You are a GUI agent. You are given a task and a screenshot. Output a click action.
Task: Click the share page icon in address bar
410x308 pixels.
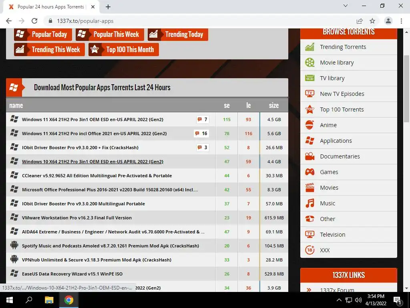click(360, 21)
